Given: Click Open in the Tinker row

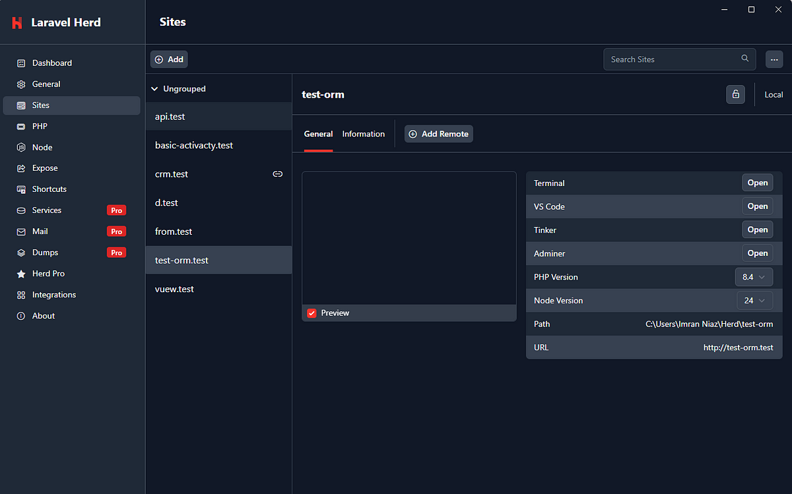Looking at the screenshot, I should click(757, 230).
